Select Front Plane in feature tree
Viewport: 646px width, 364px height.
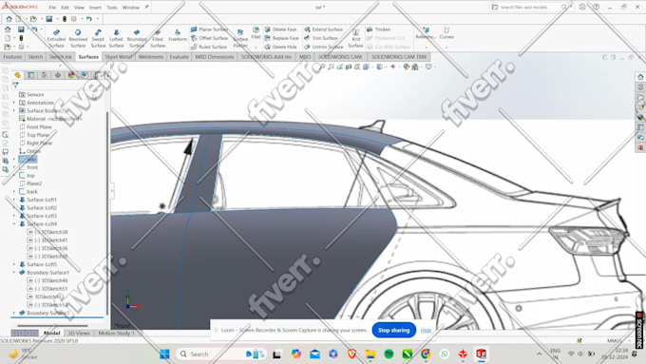pos(35,127)
